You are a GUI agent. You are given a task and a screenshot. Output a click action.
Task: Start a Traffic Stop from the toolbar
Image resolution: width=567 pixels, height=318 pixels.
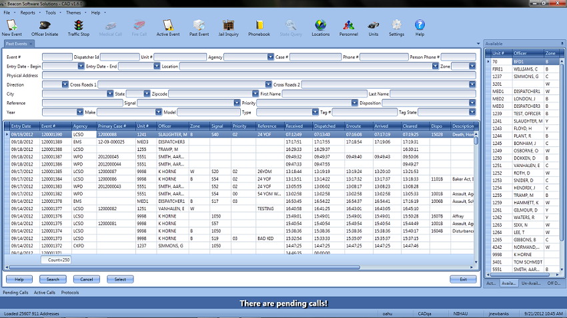point(79,27)
